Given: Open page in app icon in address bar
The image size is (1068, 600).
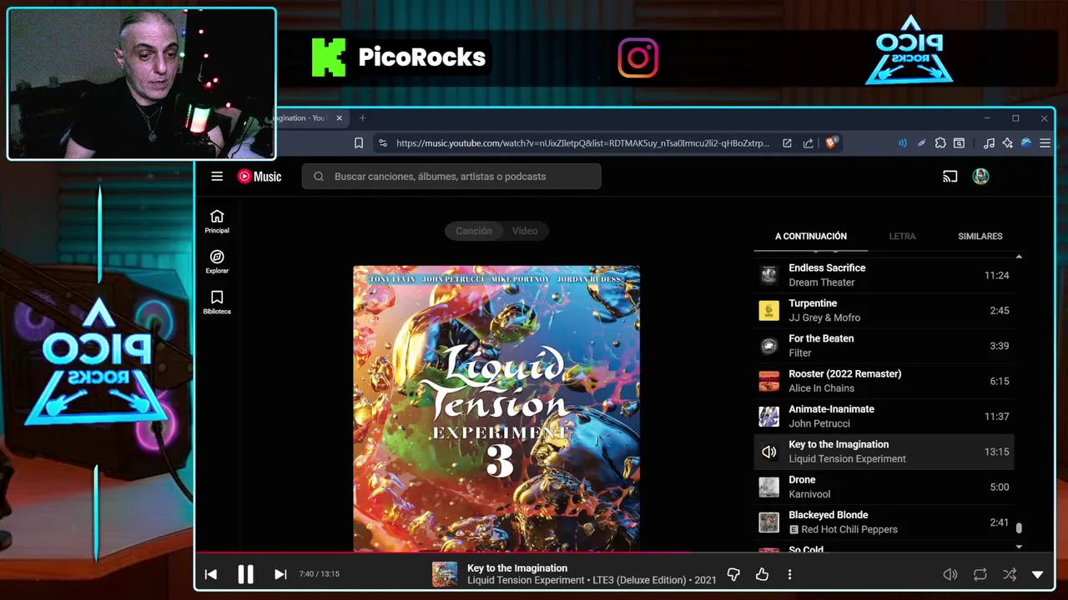Looking at the screenshot, I should pyautogui.click(x=787, y=143).
